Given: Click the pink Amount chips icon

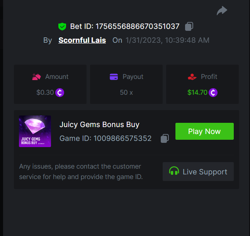Looking at the screenshot, I should coord(36,77).
